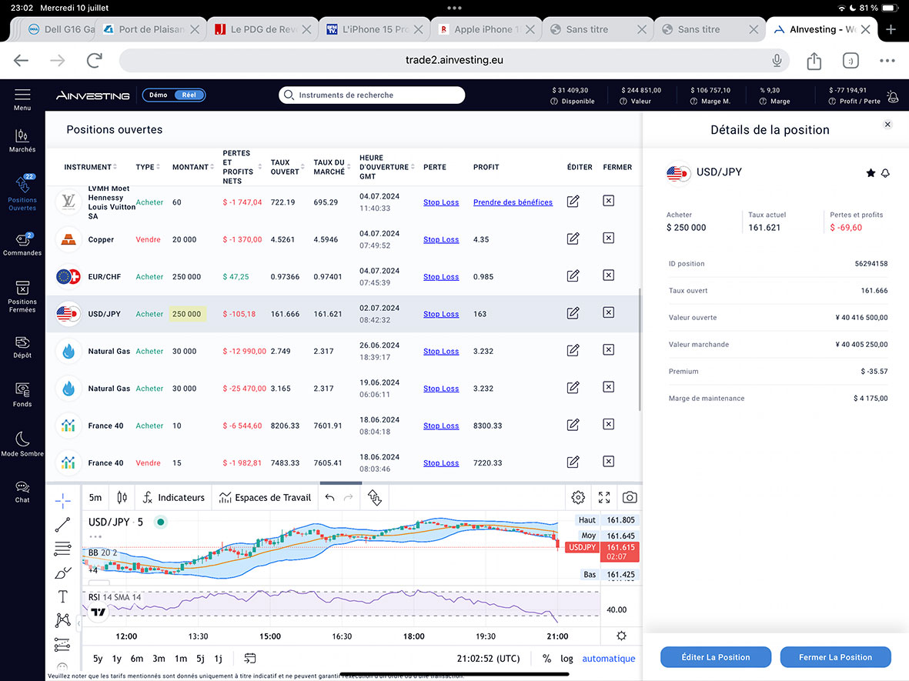
Task: Close the EUR/CHF position with X icon
Action: pos(608,276)
